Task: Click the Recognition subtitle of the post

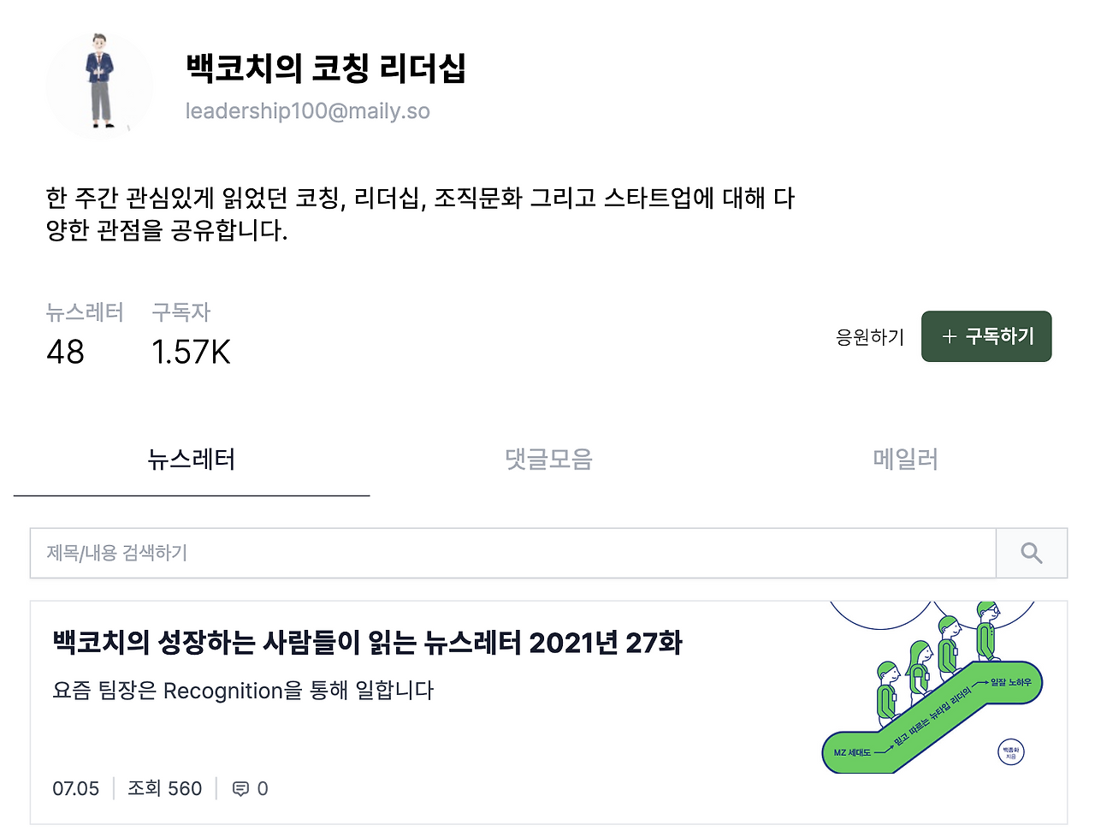Action: [243, 691]
